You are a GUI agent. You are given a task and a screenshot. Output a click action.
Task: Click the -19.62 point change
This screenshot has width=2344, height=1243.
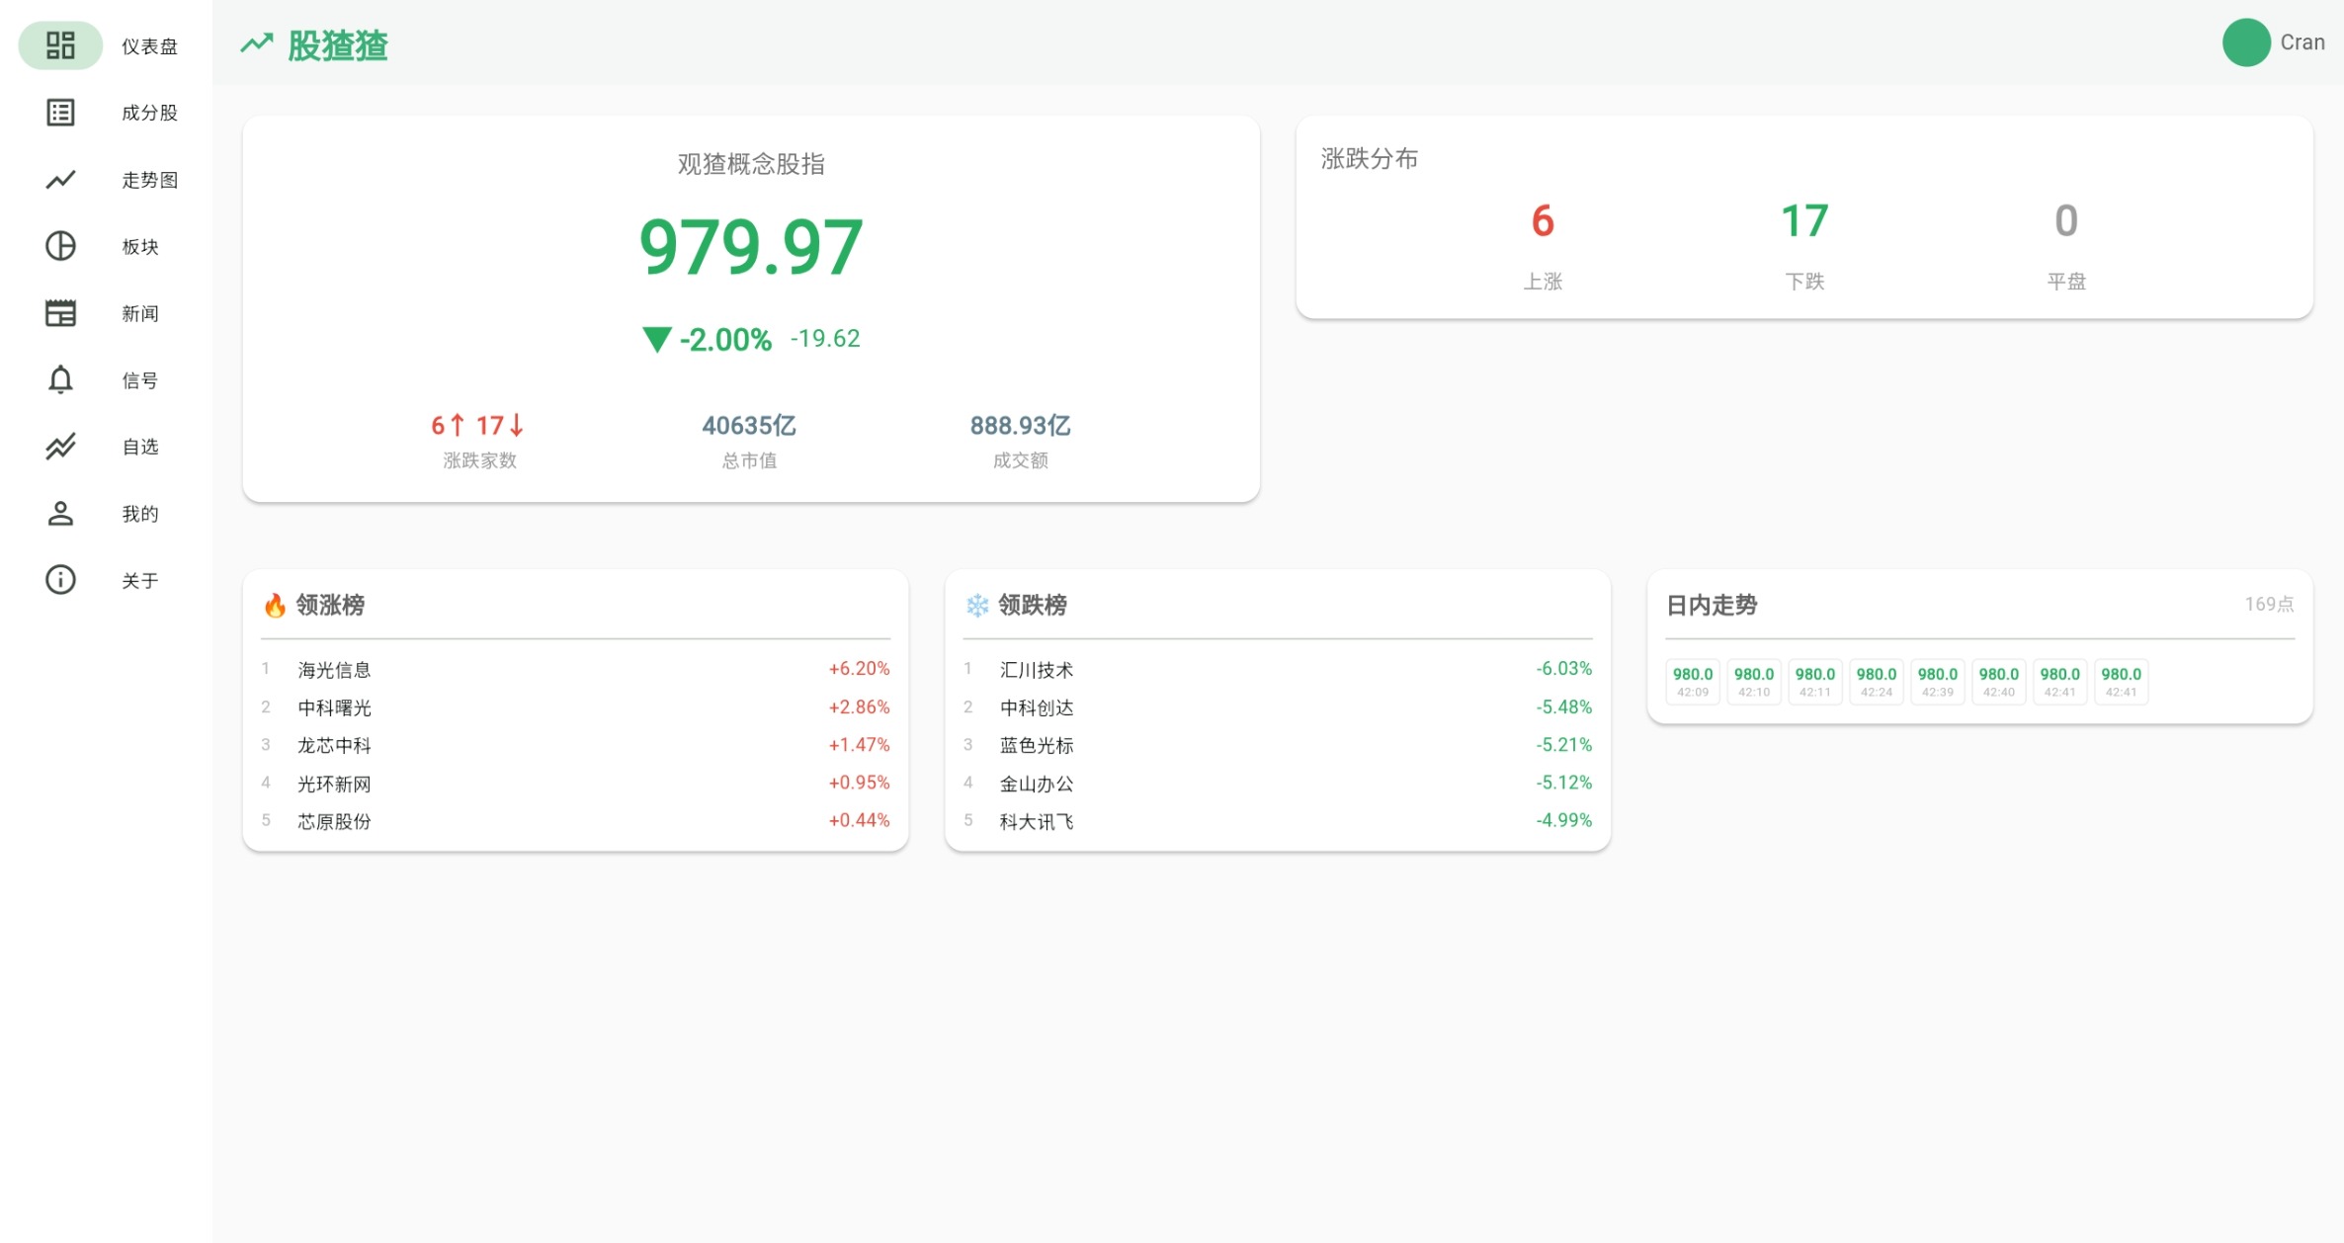[825, 339]
